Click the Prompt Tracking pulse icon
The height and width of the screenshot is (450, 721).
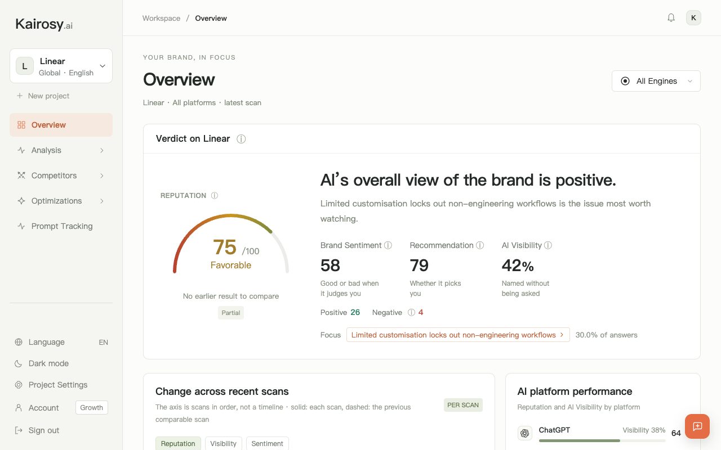tap(21, 226)
